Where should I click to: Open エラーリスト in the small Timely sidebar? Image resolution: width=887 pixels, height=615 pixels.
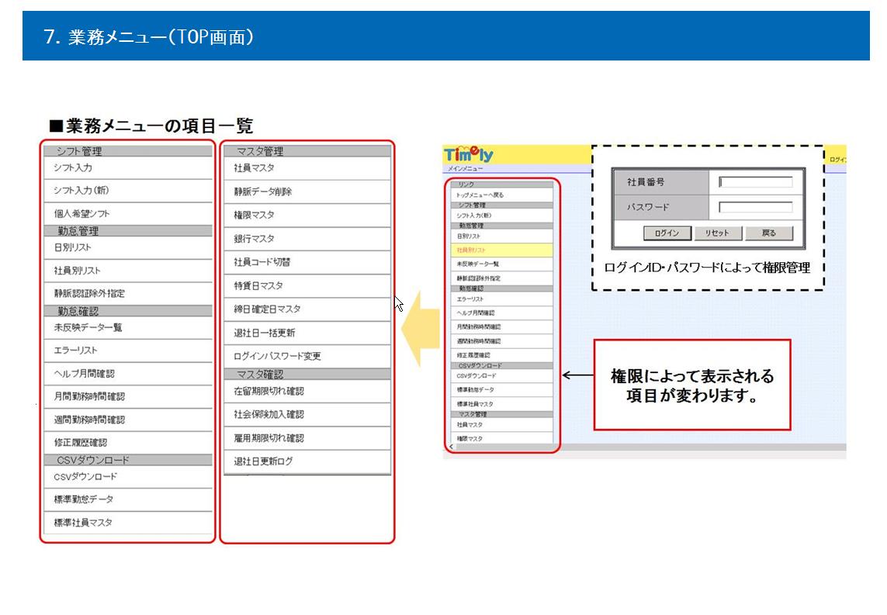502,299
